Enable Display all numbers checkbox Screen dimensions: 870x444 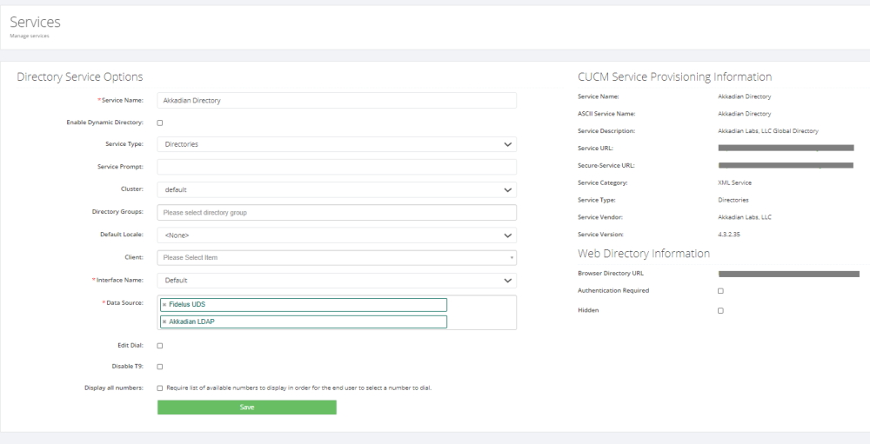coord(160,388)
